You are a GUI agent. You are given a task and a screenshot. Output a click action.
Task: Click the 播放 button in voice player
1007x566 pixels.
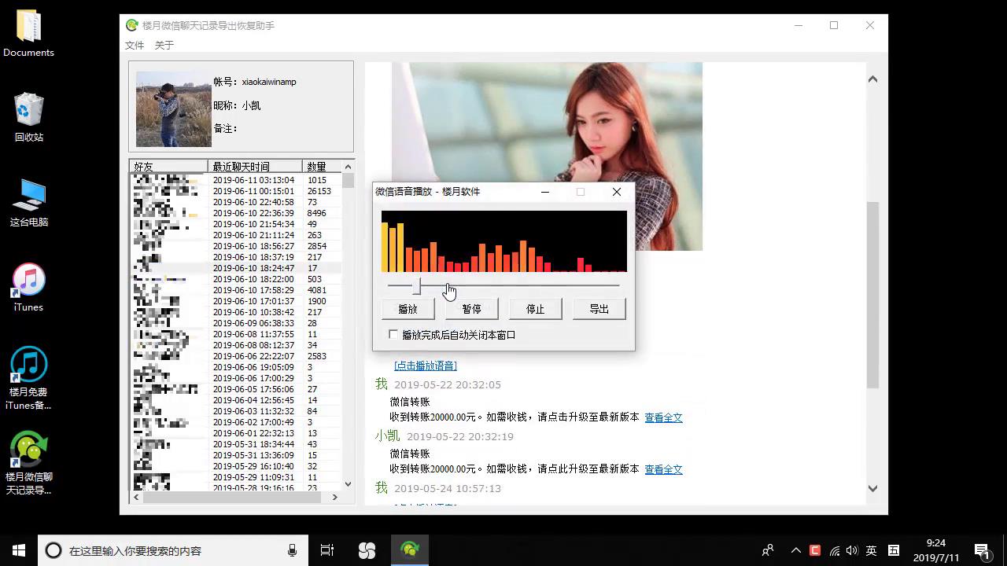408,309
